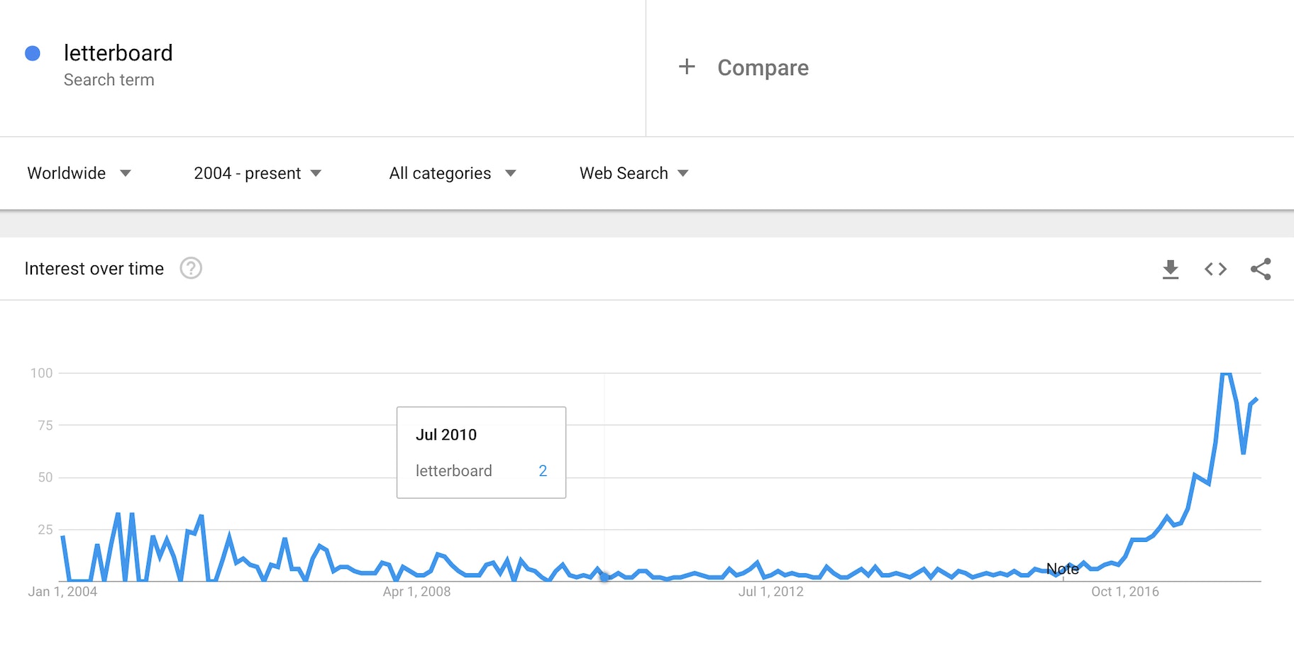
Task: Click the blue dot next to letterboard
Action: (32, 52)
